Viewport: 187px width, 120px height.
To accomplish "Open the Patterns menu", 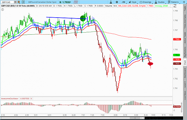I will click(173, 2).
